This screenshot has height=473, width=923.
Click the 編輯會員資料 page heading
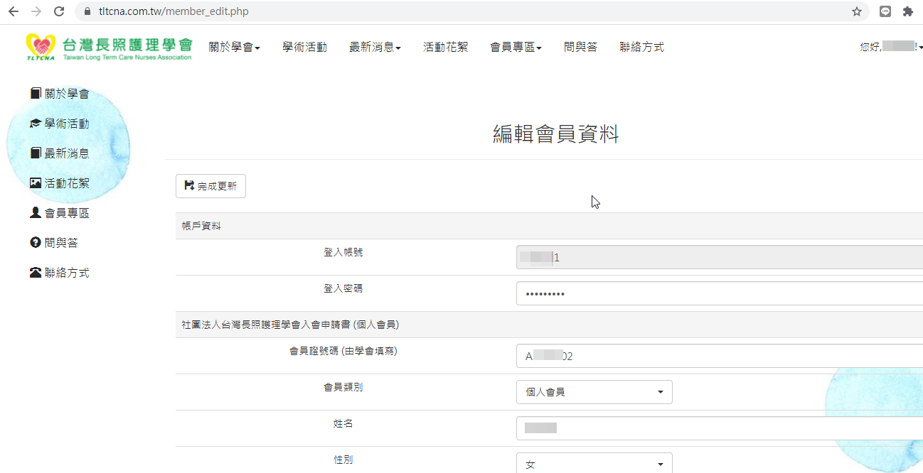click(x=556, y=134)
